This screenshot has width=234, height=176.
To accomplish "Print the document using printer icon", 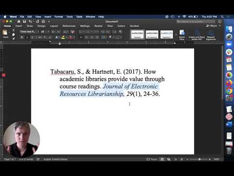I will (43, 22).
